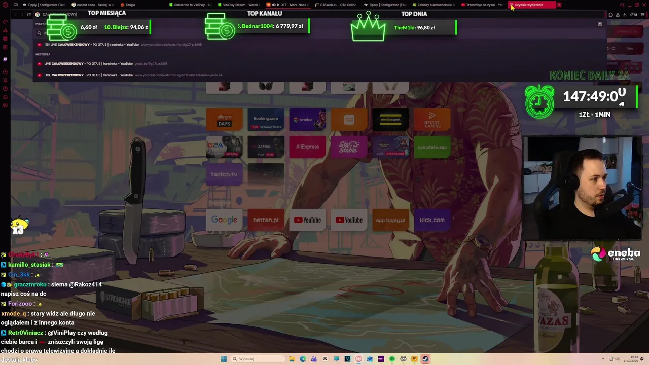The width and height of the screenshot is (649, 365).
Task: Open the twitch.tv speed dial tile
Action: tap(224, 174)
